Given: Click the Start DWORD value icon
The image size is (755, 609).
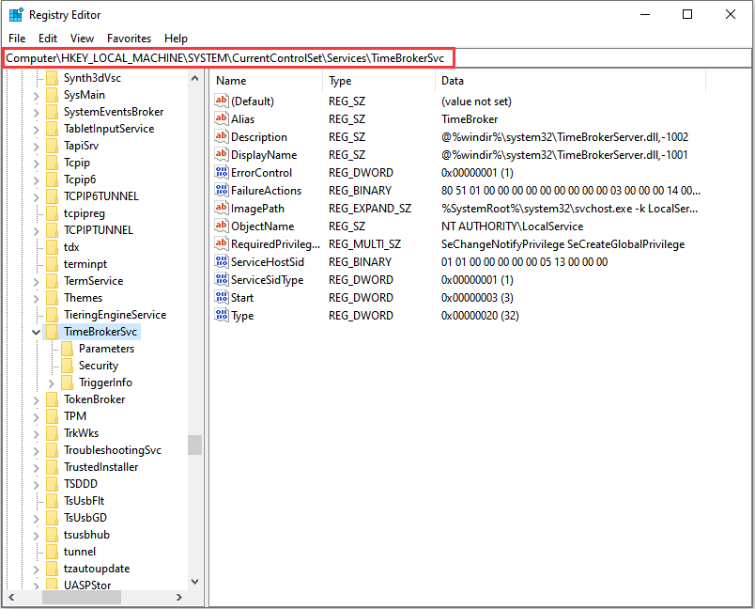Looking at the screenshot, I should coord(222,297).
